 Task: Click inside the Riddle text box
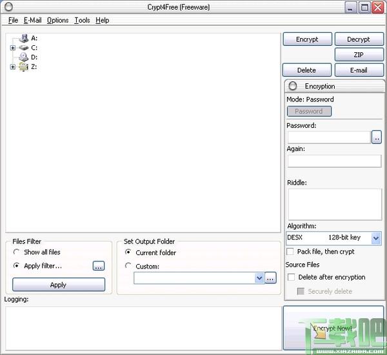pos(335,205)
